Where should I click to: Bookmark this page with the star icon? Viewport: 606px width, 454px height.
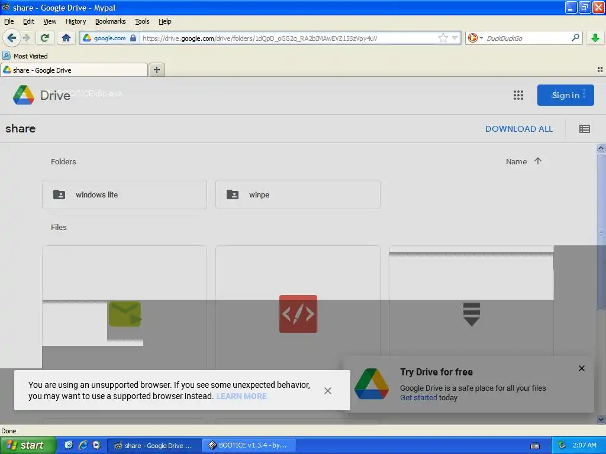[x=443, y=38]
